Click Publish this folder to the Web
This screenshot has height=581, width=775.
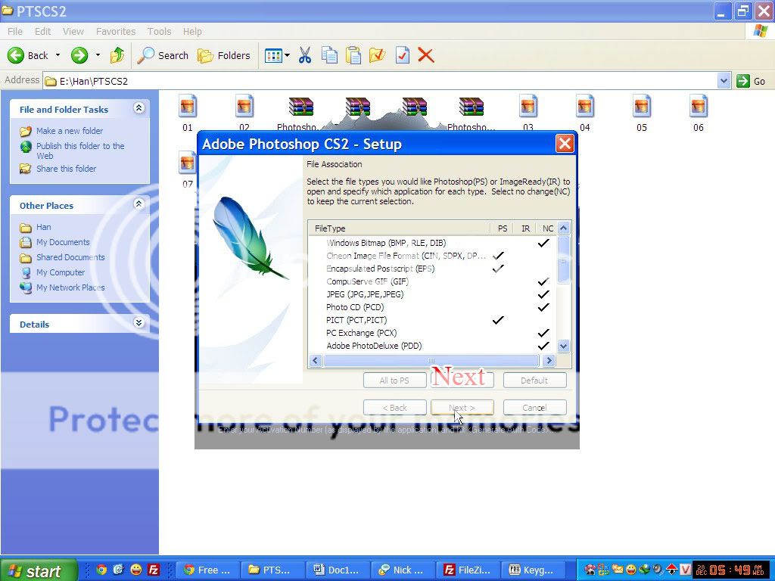coord(80,151)
